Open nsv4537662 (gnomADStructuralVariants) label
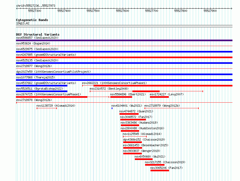 (x=46, y=83)
